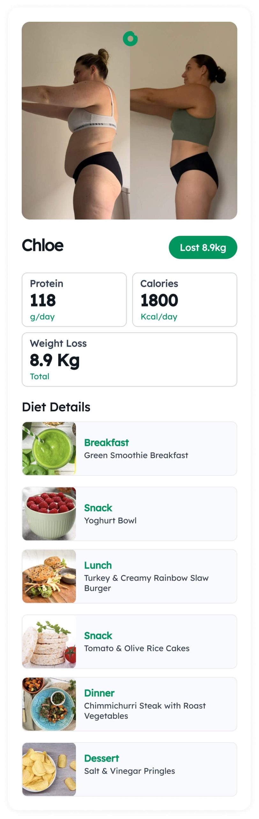The image size is (259, 819).
Task: Select the raspberry Yoghurt Bowl image
Action: tap(49, 514)
